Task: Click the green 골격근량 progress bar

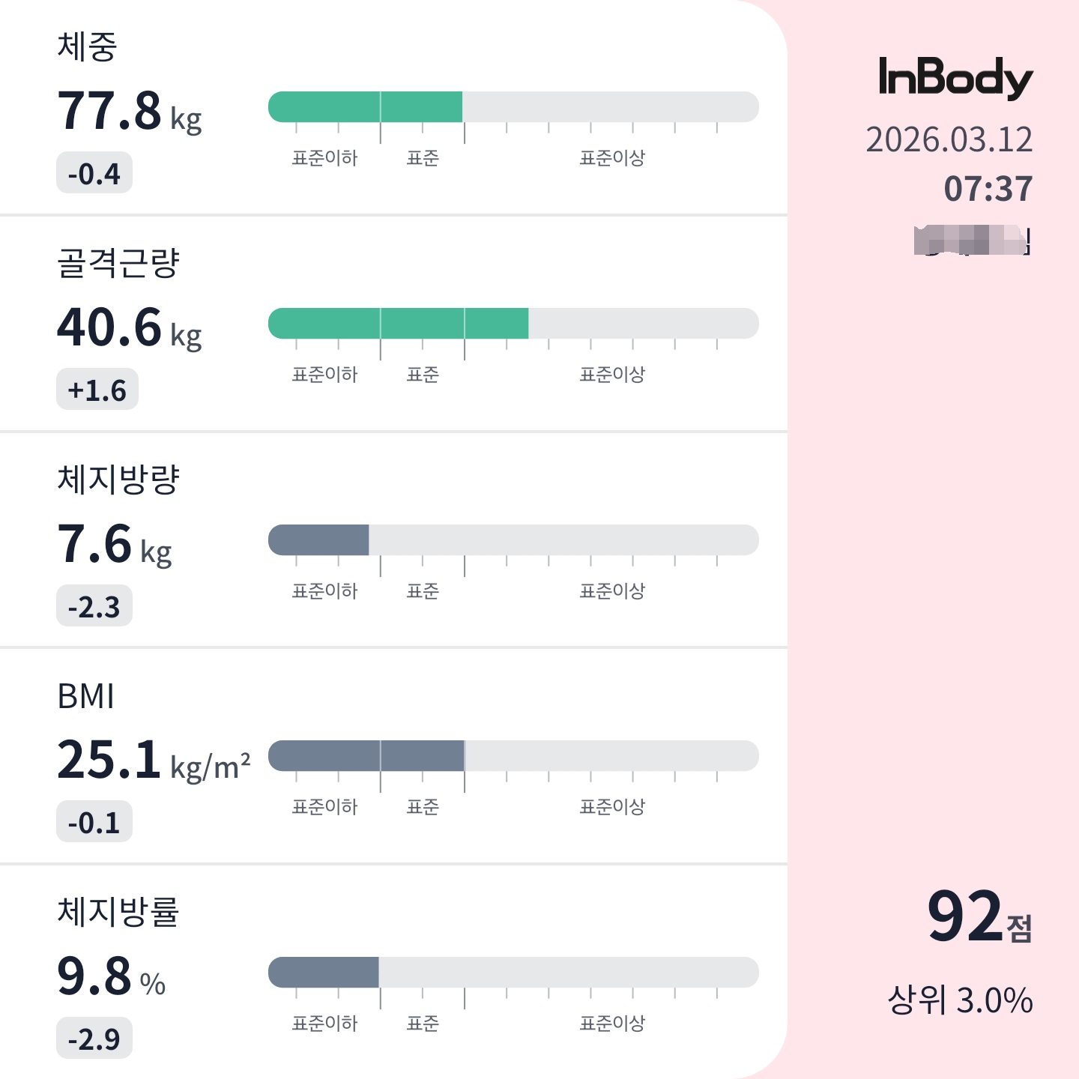Action: pos(398,324)
